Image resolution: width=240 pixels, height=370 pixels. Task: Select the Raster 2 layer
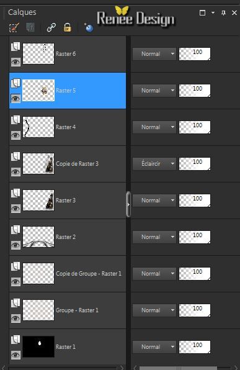pos(68,237)
